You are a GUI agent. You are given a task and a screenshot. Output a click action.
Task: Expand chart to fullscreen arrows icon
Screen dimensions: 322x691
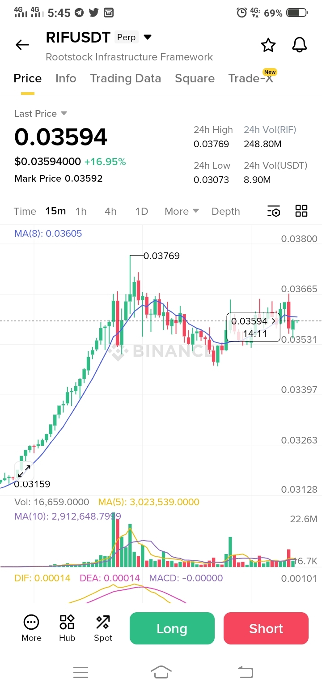(24, 470)
